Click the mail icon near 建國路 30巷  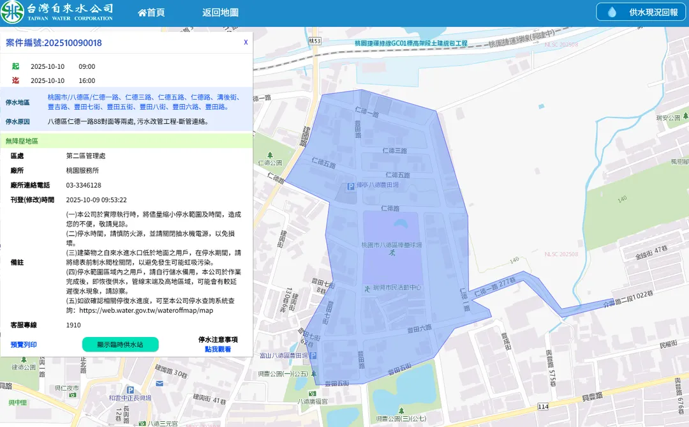159,384
